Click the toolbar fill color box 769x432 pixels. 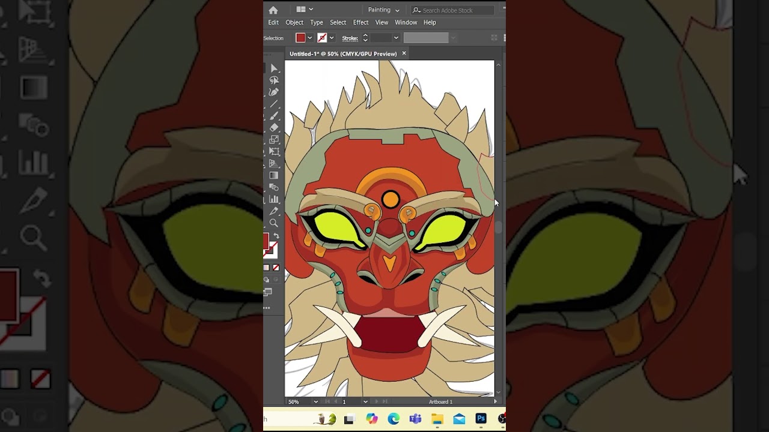click(266, 241)
